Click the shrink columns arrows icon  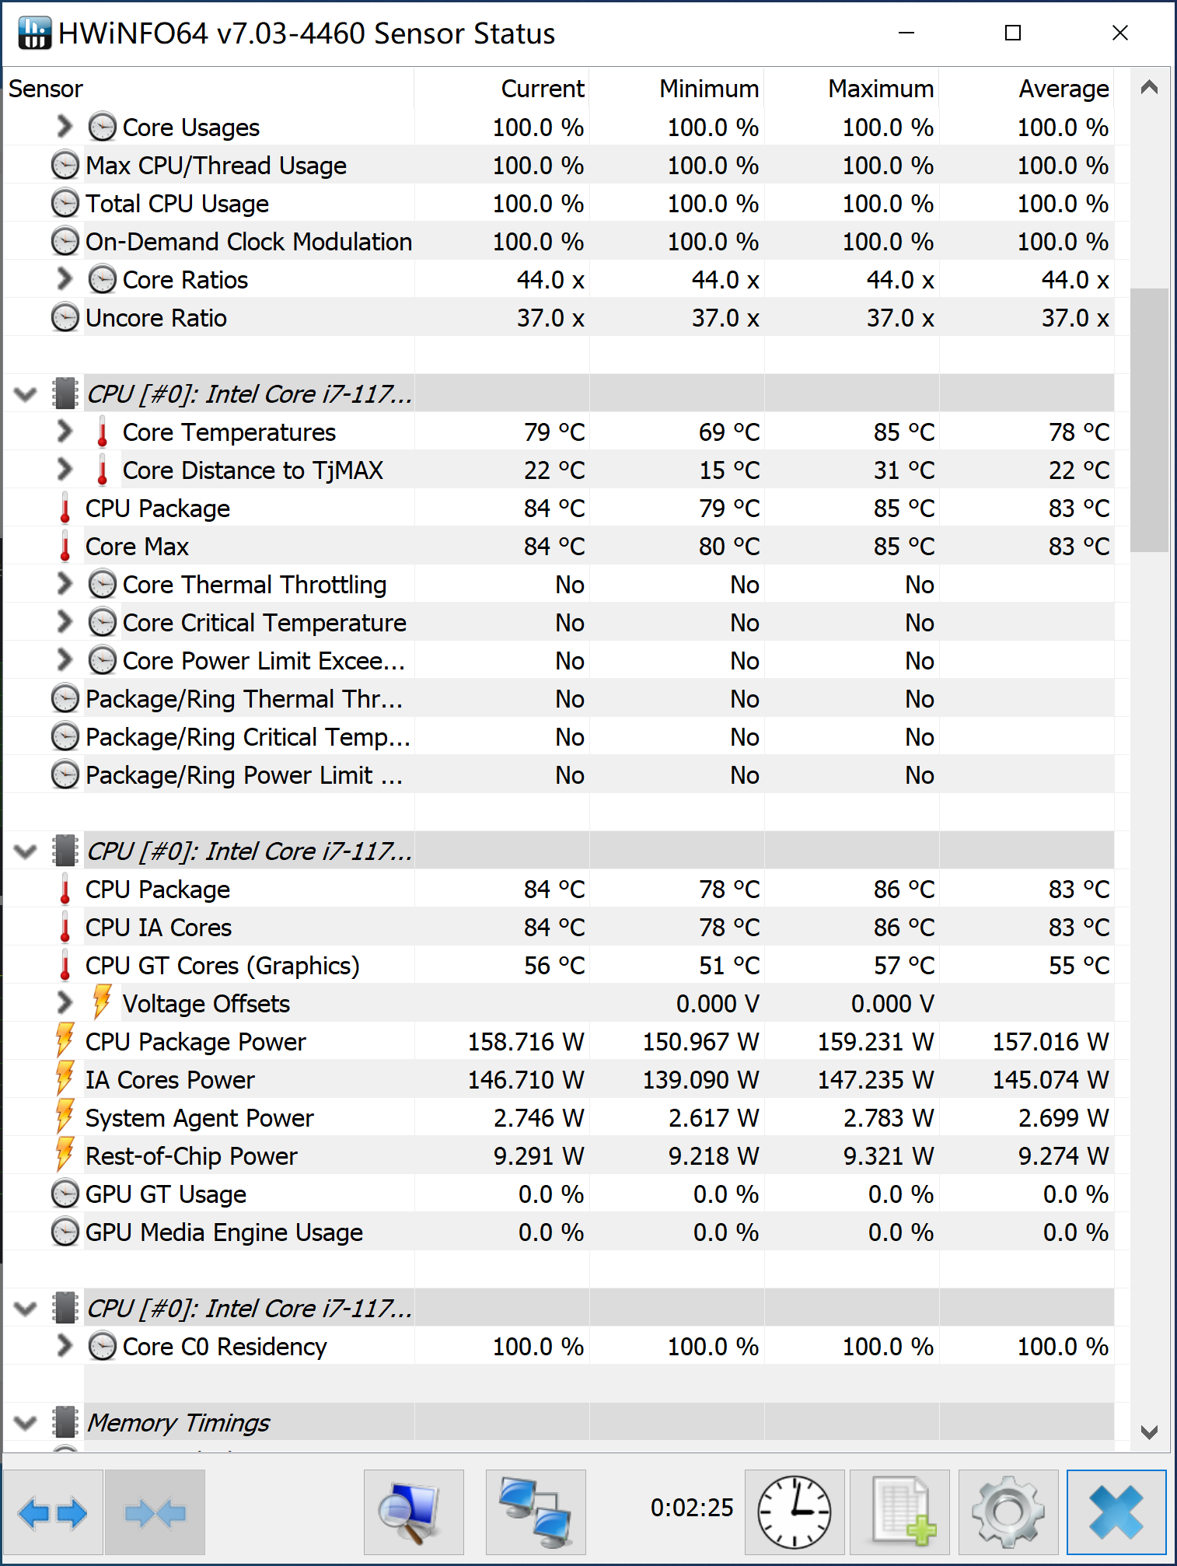coord(155,1512)
